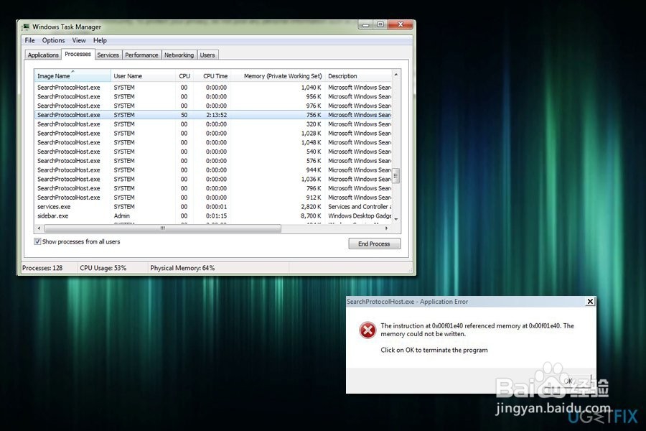Screen dimensions: 646x431
Task: Open the Help menu
Action: (x=100, y=40)
